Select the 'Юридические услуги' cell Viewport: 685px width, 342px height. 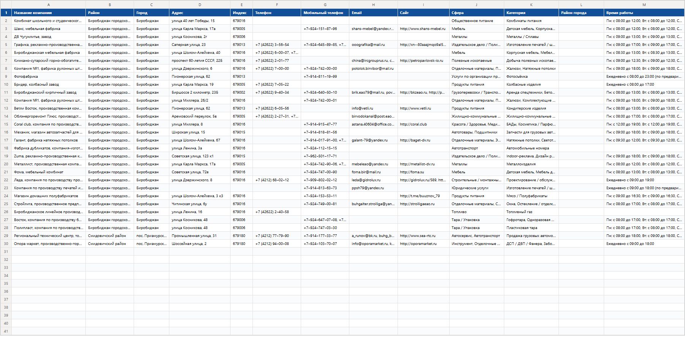point(477,188)
